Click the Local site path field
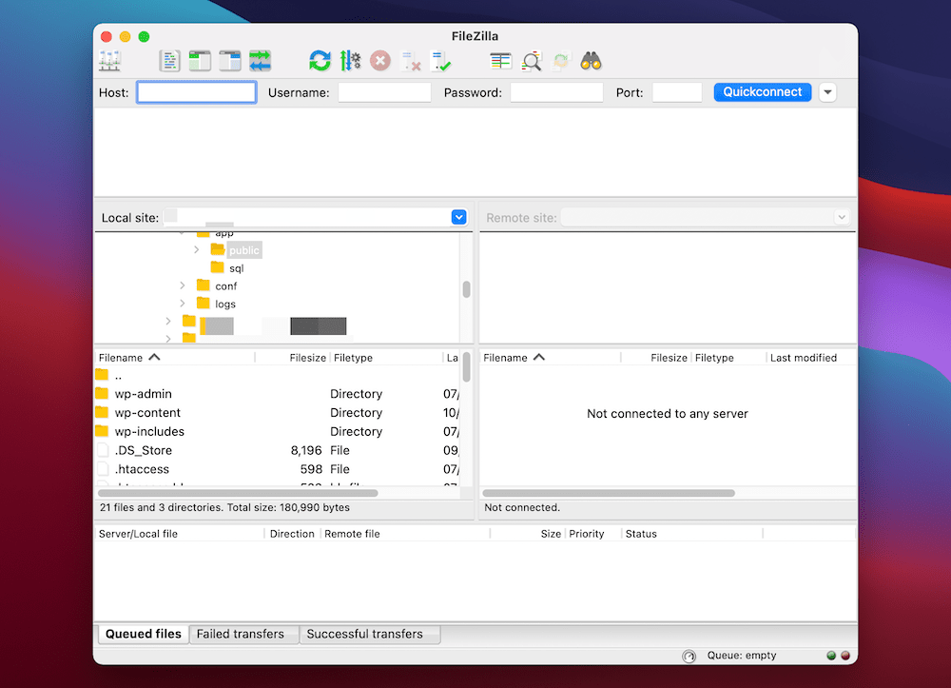951x688 pixels. [307, 217]
